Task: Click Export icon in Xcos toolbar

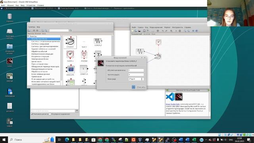Action: tap(148, 31)
